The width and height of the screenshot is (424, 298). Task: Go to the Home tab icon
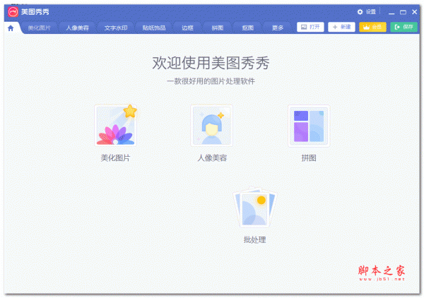click(x=11, y=28)
